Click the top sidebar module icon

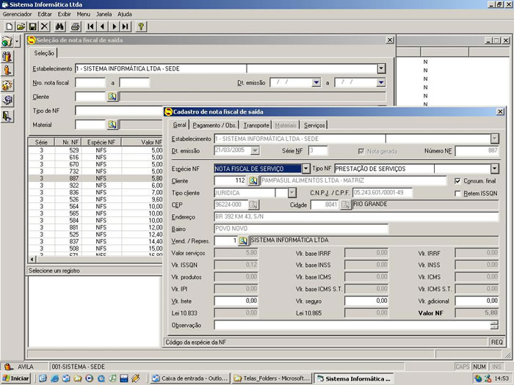click(7, 41)
